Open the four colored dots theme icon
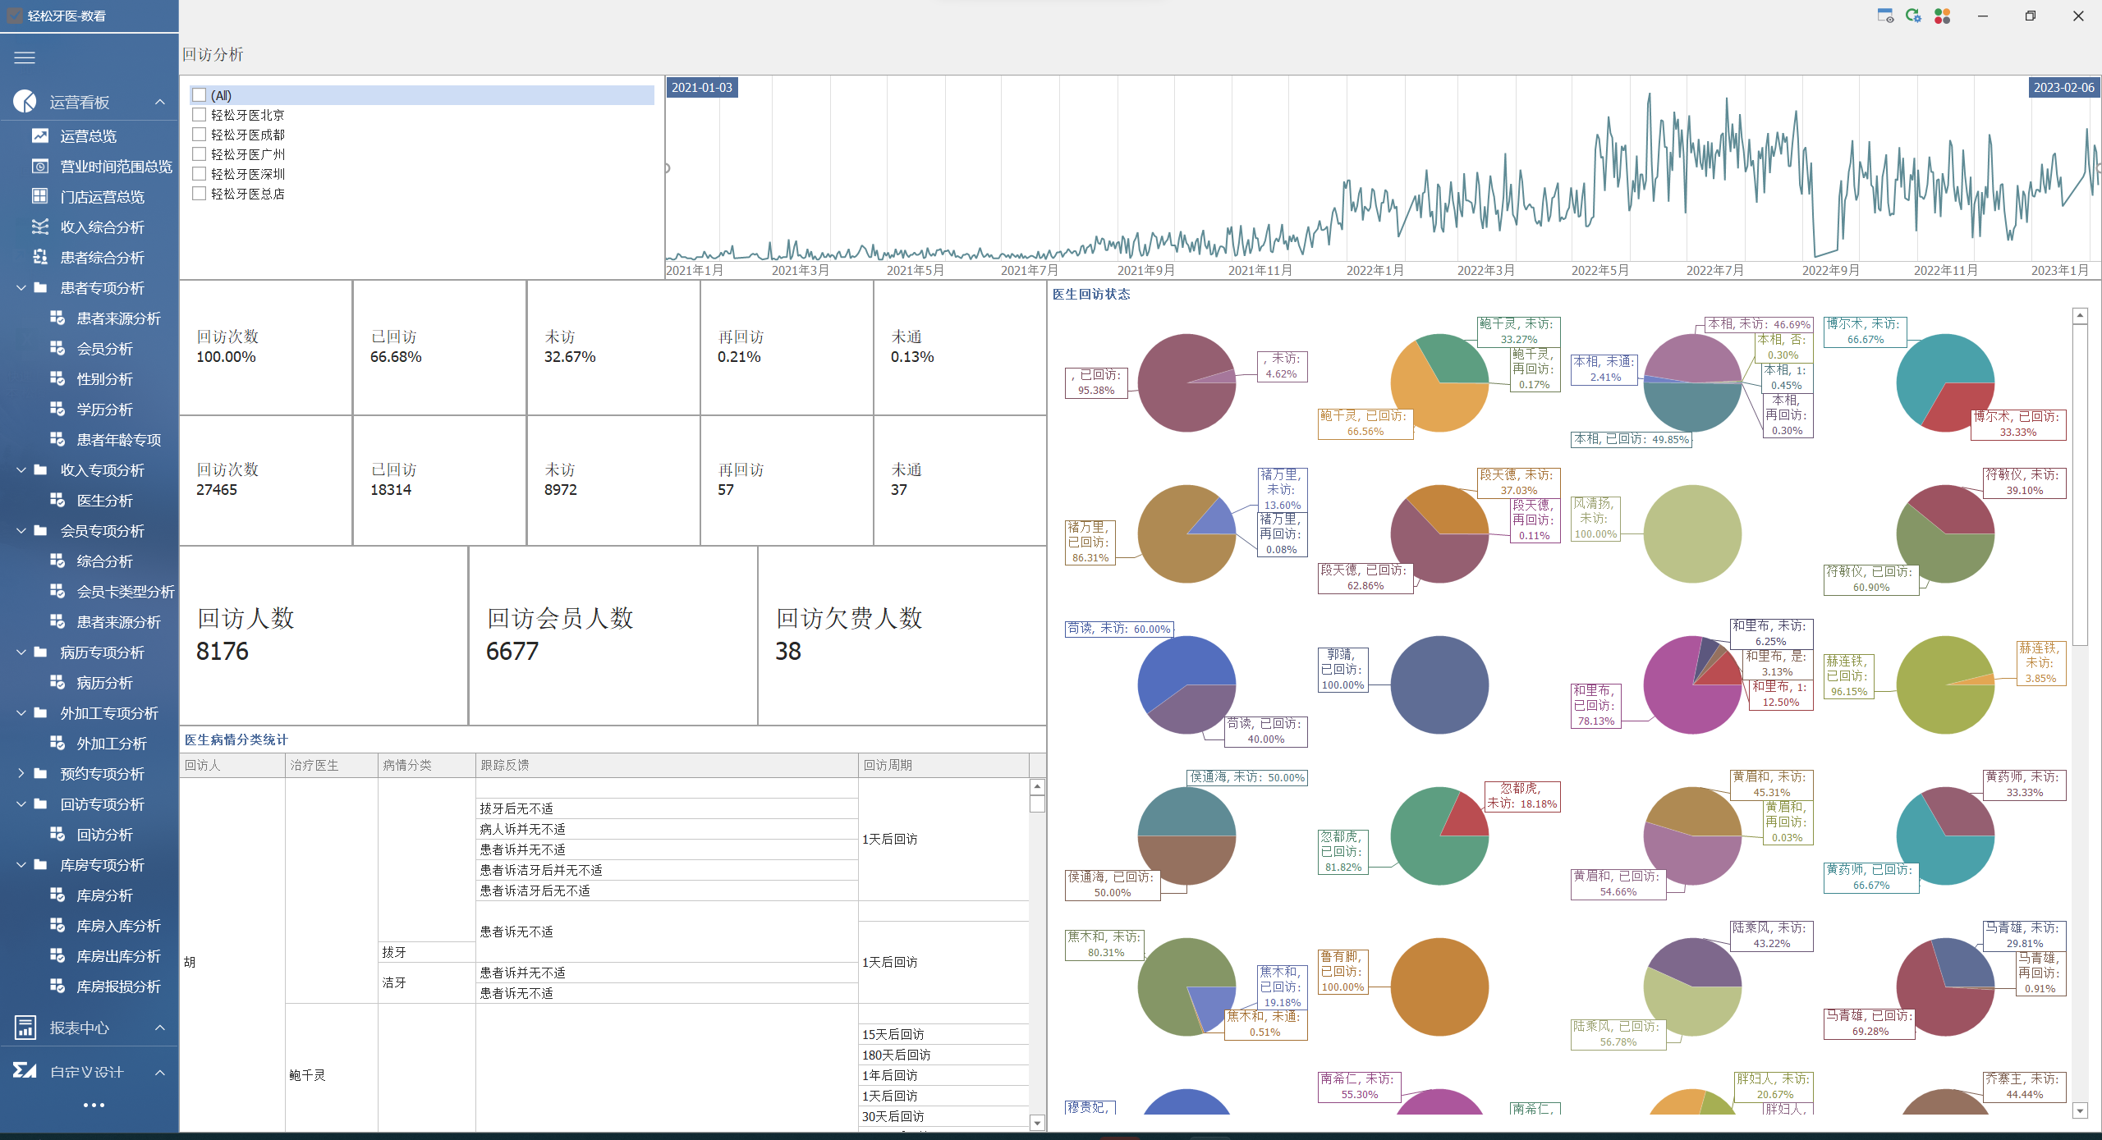 (x=1942, y=16)
